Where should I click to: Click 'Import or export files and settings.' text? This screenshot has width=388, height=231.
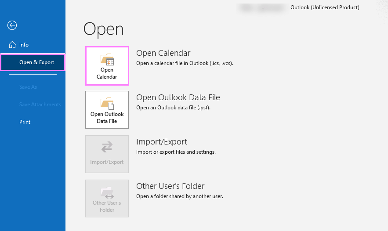click(x=176, y=152)
